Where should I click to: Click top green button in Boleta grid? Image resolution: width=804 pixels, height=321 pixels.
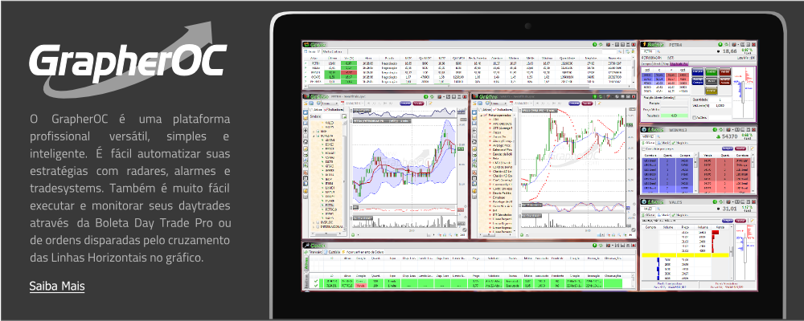point(712,71)
